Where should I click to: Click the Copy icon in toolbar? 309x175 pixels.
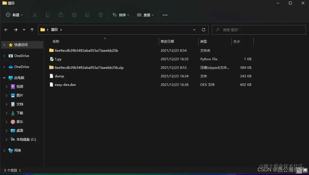click(x=48, y=15)
